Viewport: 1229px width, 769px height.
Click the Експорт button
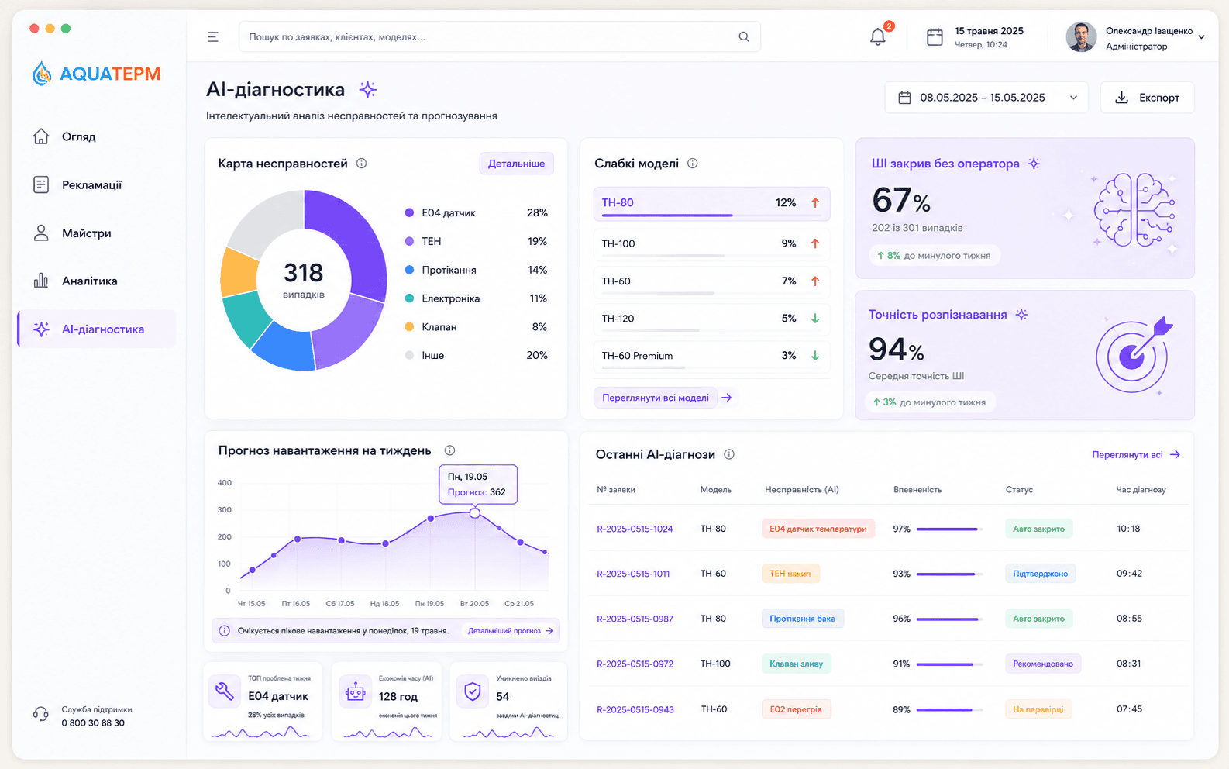tap(1147, 98)
